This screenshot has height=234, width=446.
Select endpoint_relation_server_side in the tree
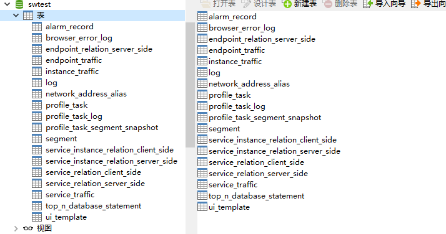pyautogui.click(x=99, y=49)
